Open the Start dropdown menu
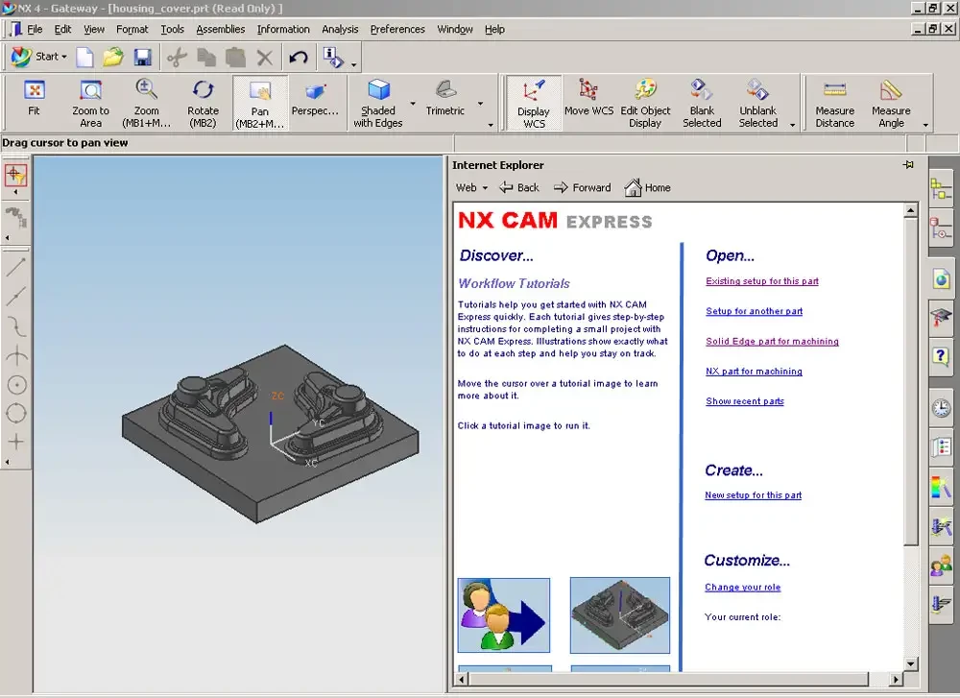The image size is (960, 698). tap(39, 57)
